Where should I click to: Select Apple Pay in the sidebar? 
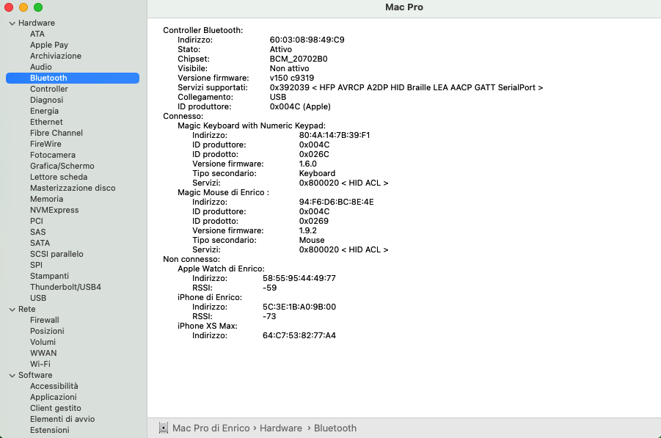pyautogui.click(x=49, y=45)
